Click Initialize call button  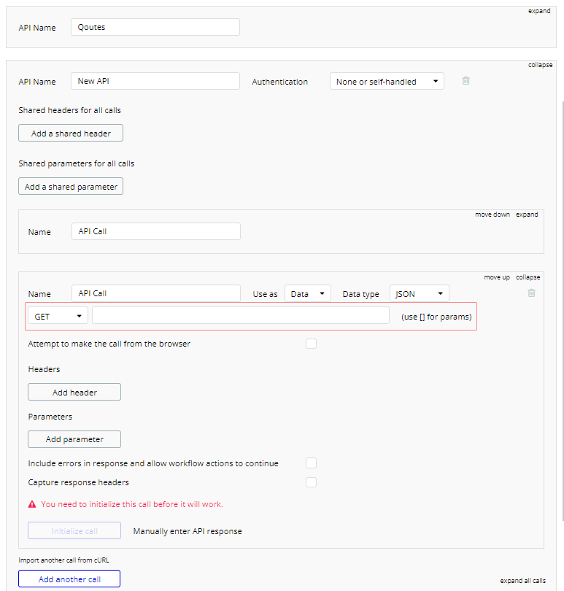tap(74, 530)
